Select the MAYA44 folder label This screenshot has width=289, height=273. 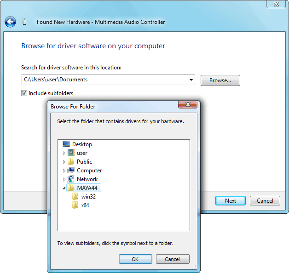tap(87, 188)
